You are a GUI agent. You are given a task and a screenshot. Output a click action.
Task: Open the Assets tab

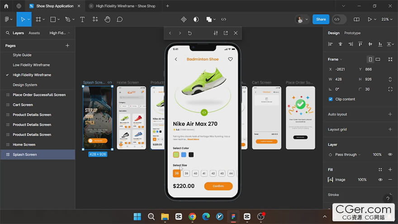[x=34, y=33]
